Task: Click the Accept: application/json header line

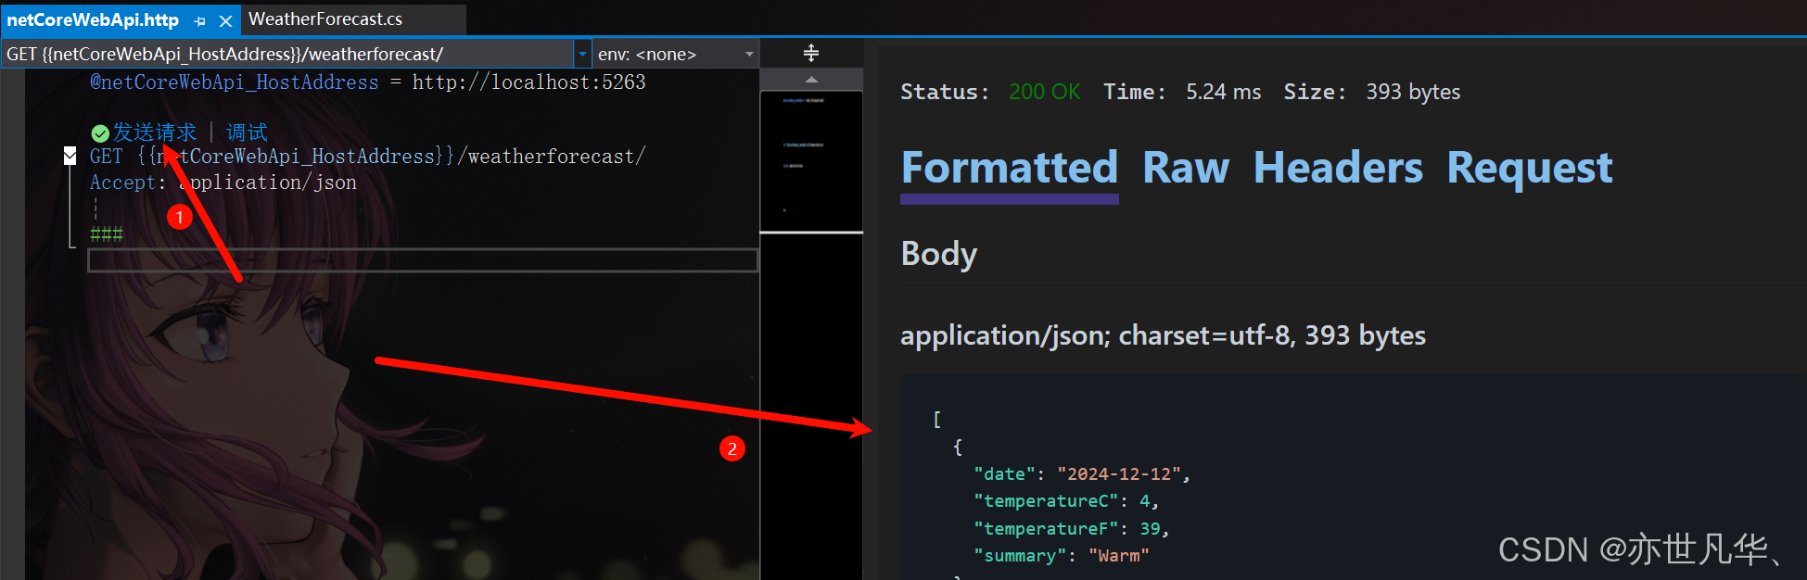Action: click(223, 183)
